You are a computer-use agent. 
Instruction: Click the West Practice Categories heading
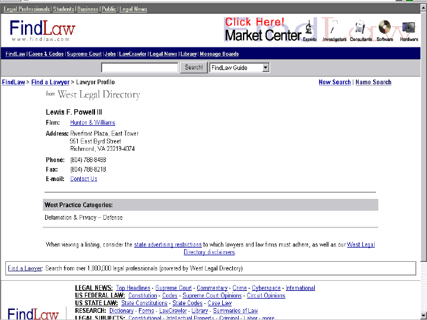79,205
